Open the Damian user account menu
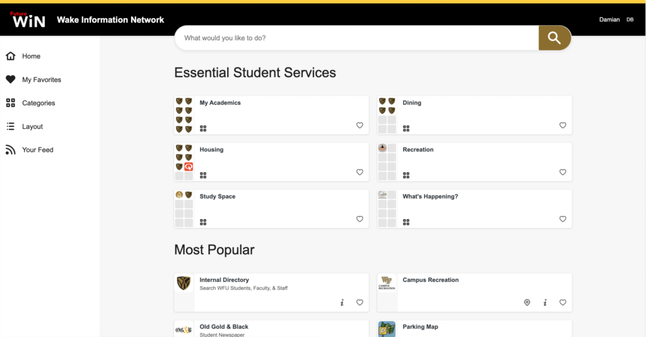The image size is (646, 337). [x=609, y=20]
